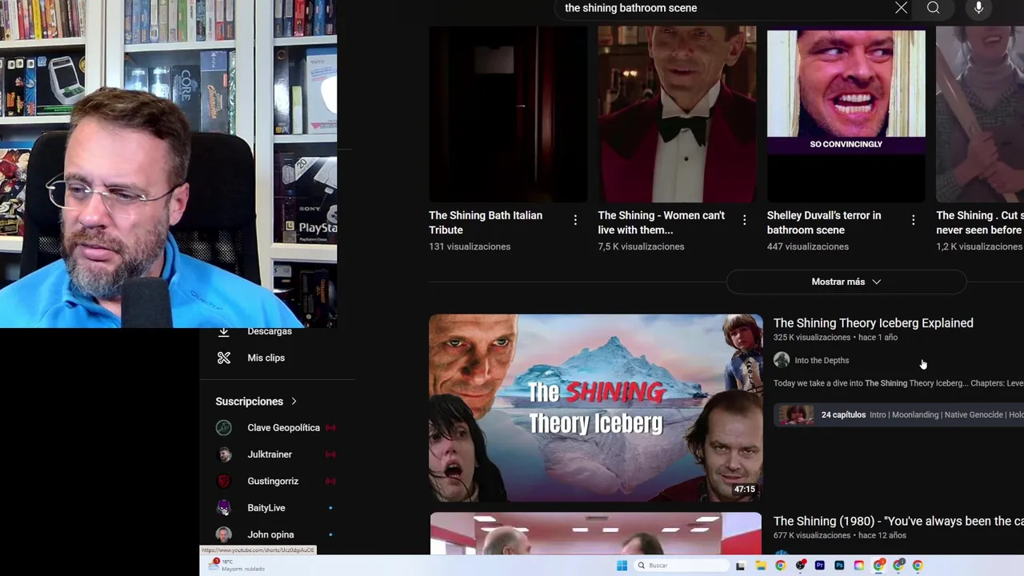This screenshot has height=576, width=1024.
Task: Click Into the Depths channel avatar
Action: [782, 360]
